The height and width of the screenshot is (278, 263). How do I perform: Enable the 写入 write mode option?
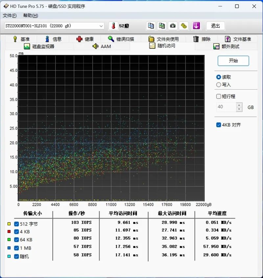[x=219, y=85]
